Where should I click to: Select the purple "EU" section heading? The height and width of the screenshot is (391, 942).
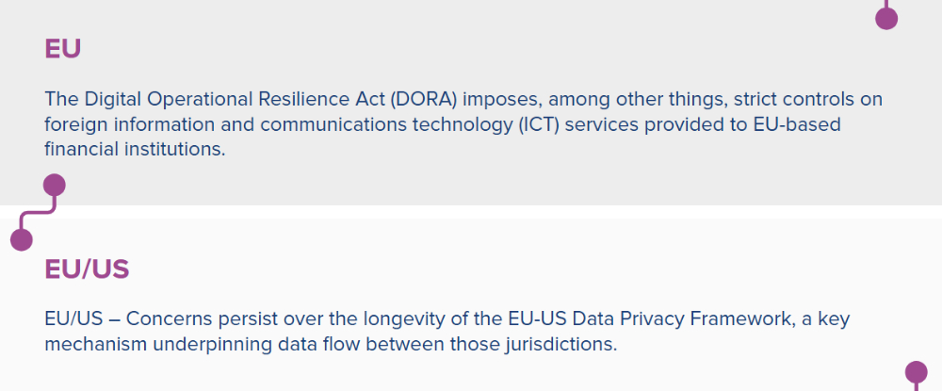pyautogui.click(x=63, y=48)
